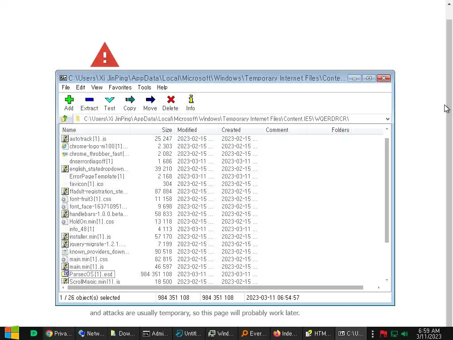Click the volume tray icon
453x340 pixels.
[405, 334]
